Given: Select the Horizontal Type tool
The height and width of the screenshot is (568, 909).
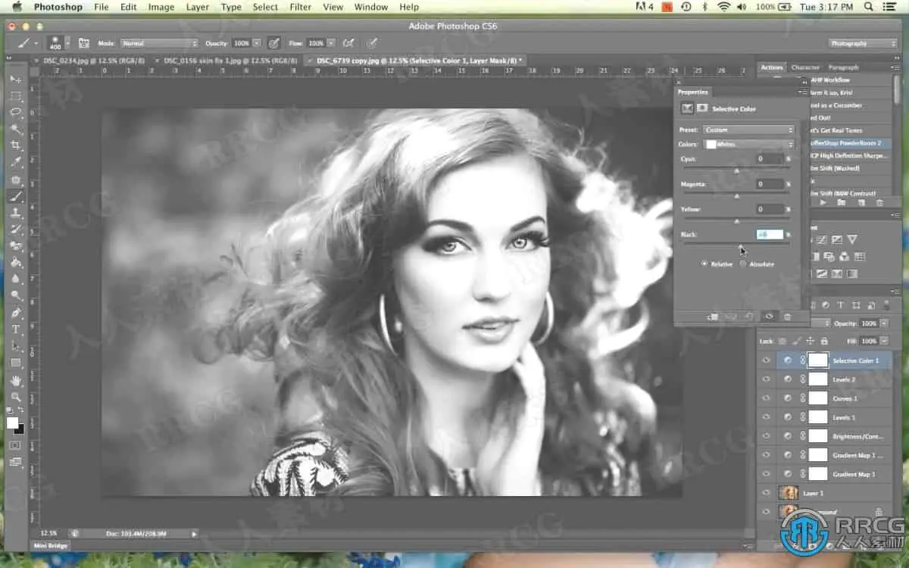Looking at the screenshot, I should click(x=16, y=329).
